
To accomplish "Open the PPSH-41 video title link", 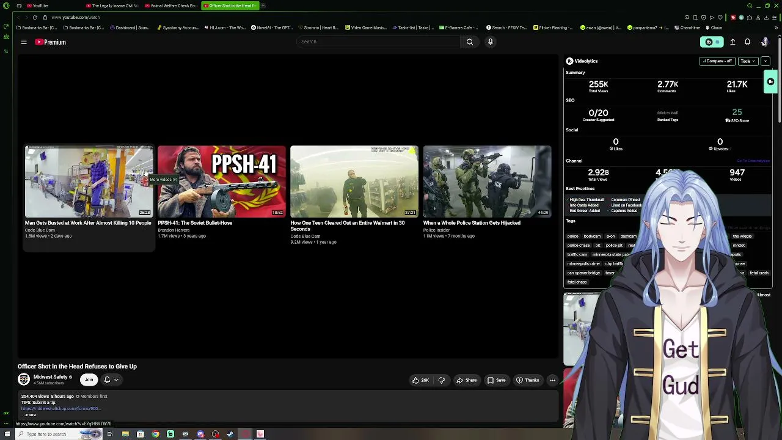I will 195,223.
